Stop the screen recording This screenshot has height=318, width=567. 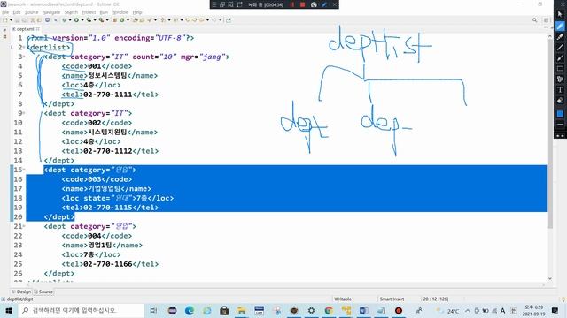303,4
